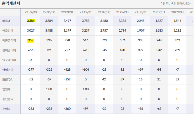Click the 22.09/30 column header

click(x=31, y=12)
